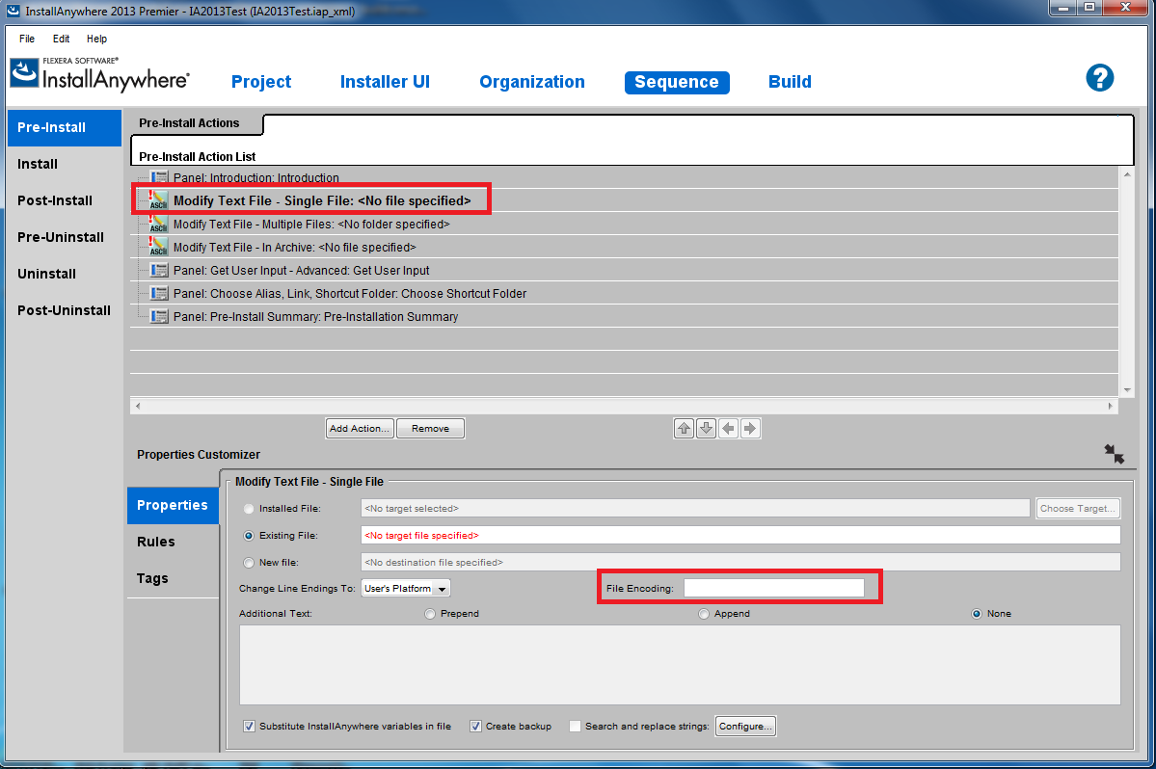
Task: Select Panel: Get User Input - Advanced row
Action: click(x=625, y=271)
